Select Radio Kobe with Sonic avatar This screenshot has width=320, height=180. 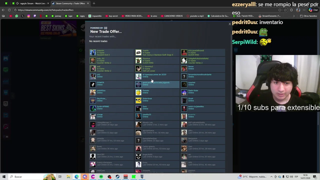(x=203, y=93)
